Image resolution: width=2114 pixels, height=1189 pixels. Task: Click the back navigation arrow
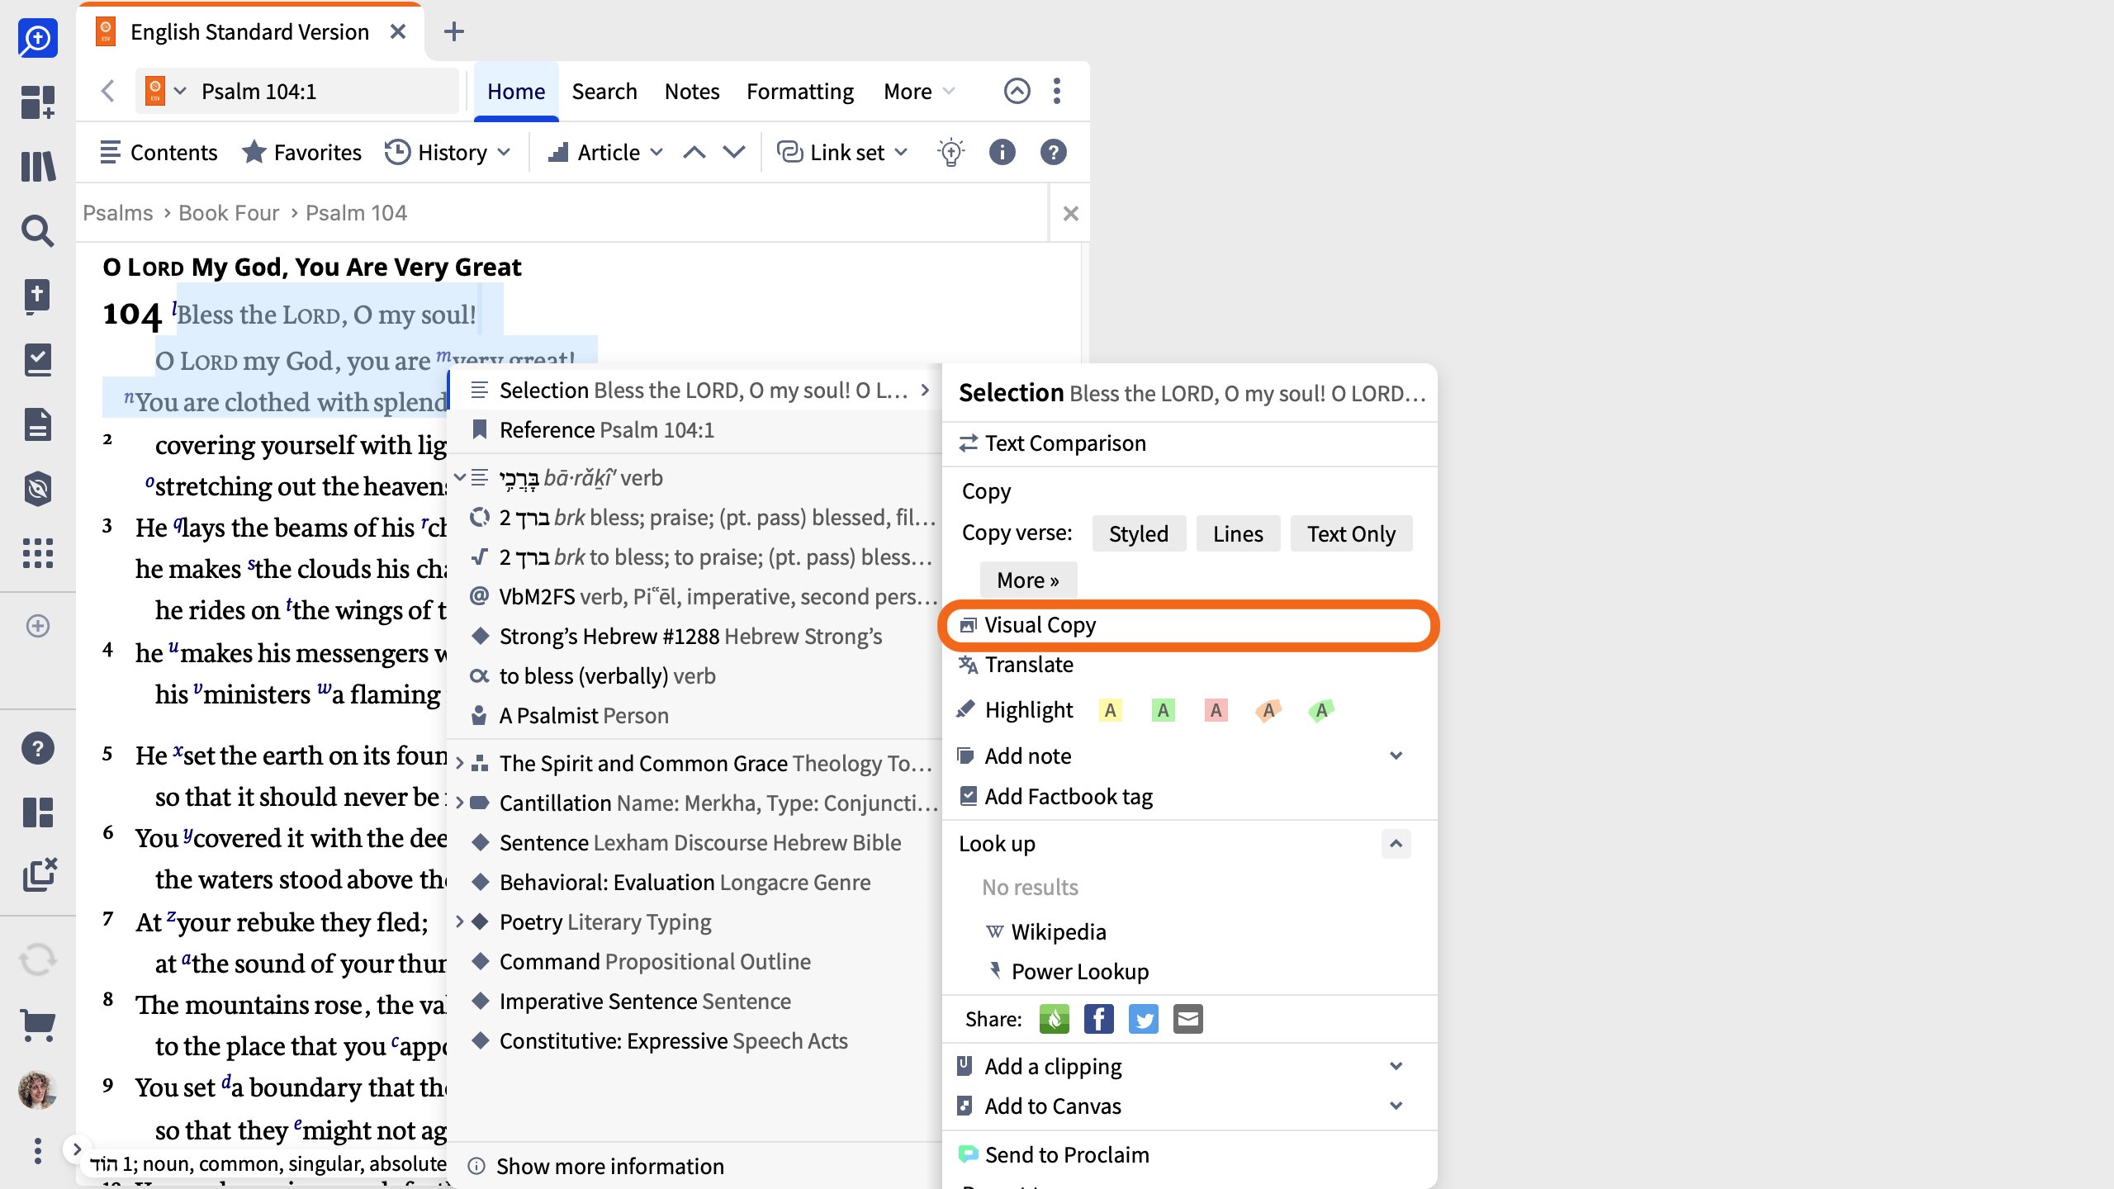pos(107,91)
